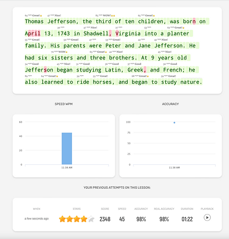
Task: Click the second gold star rating
Action: (x=70, y=219)
